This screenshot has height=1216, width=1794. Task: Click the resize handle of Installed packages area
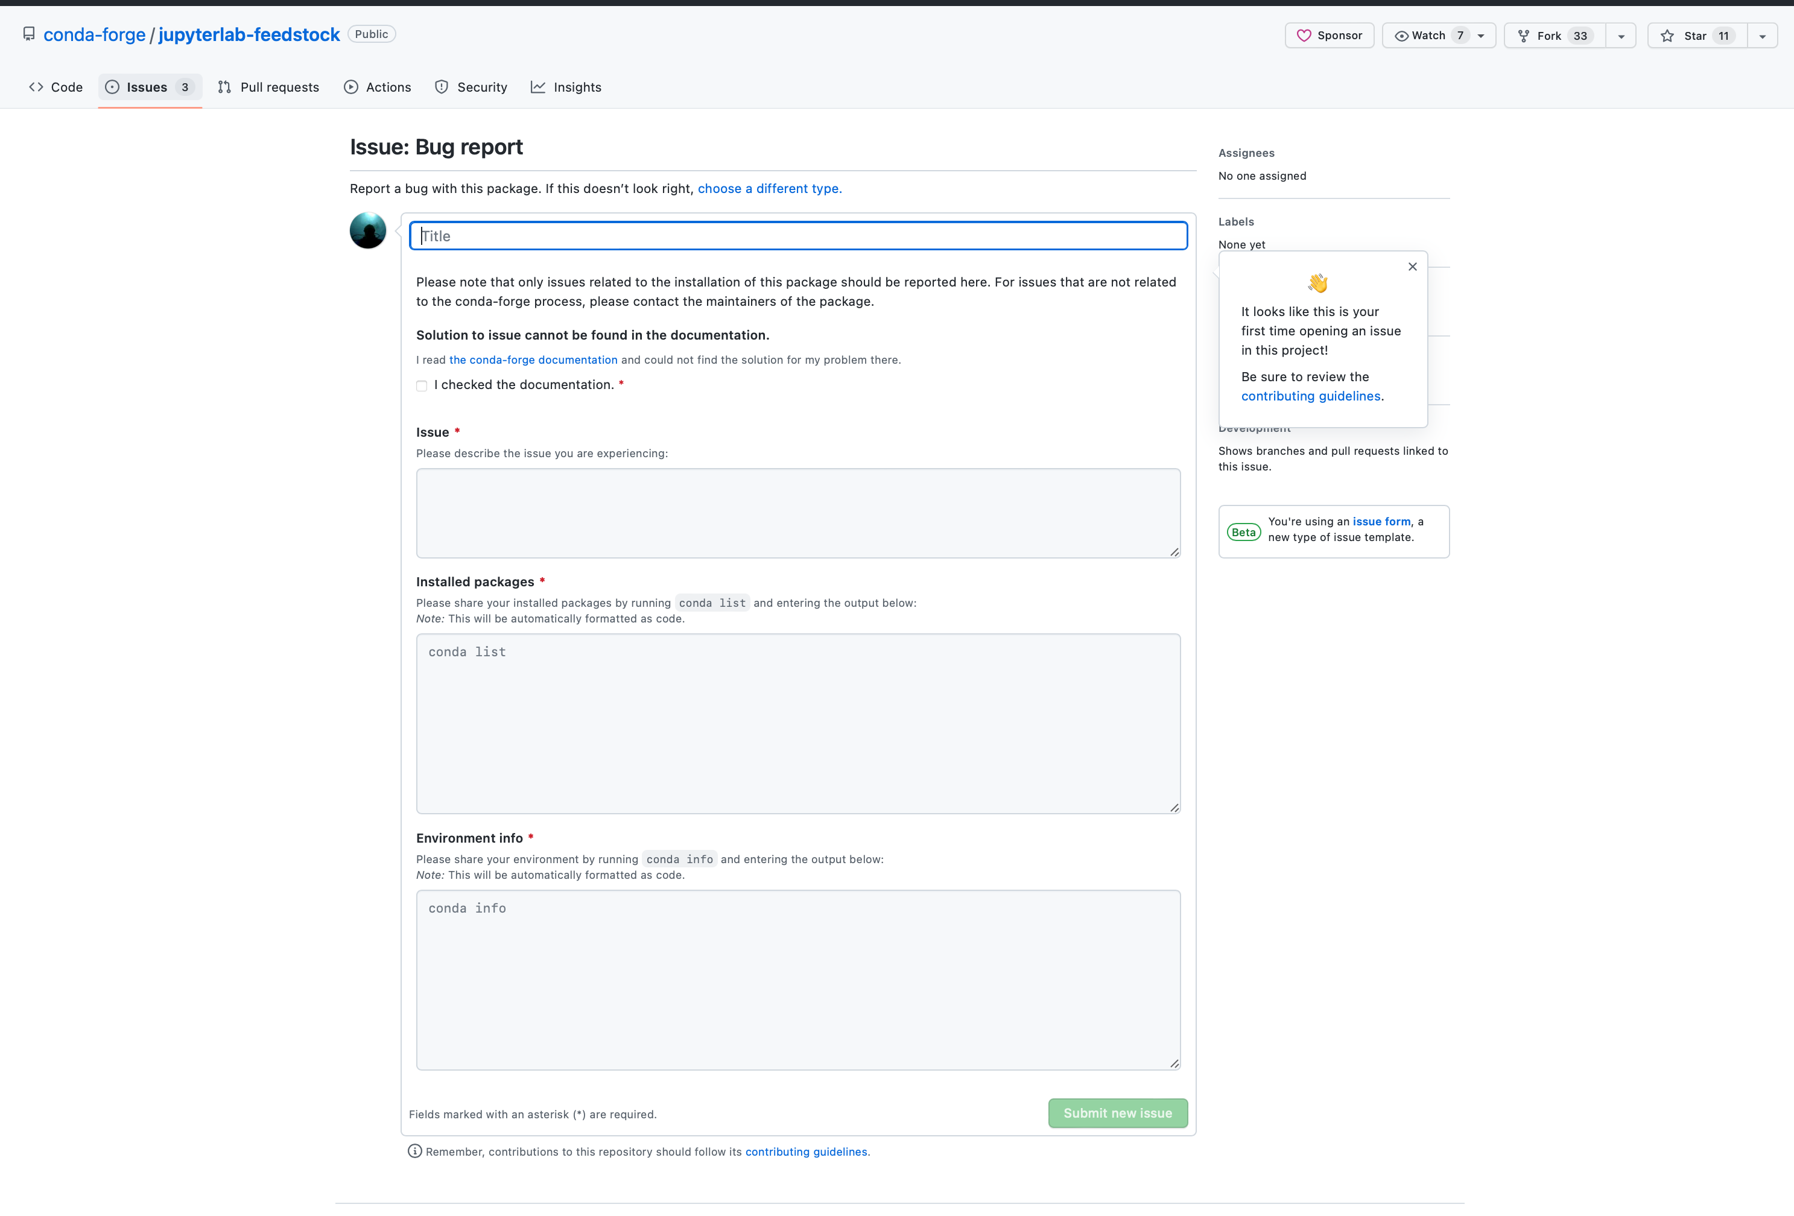point(1174,807)
